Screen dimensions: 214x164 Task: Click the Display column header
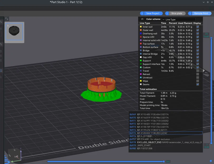(x=197, y=23)
